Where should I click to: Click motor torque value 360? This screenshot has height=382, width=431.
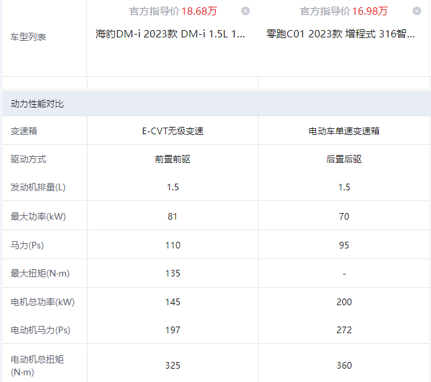click(x=344, y=365)
